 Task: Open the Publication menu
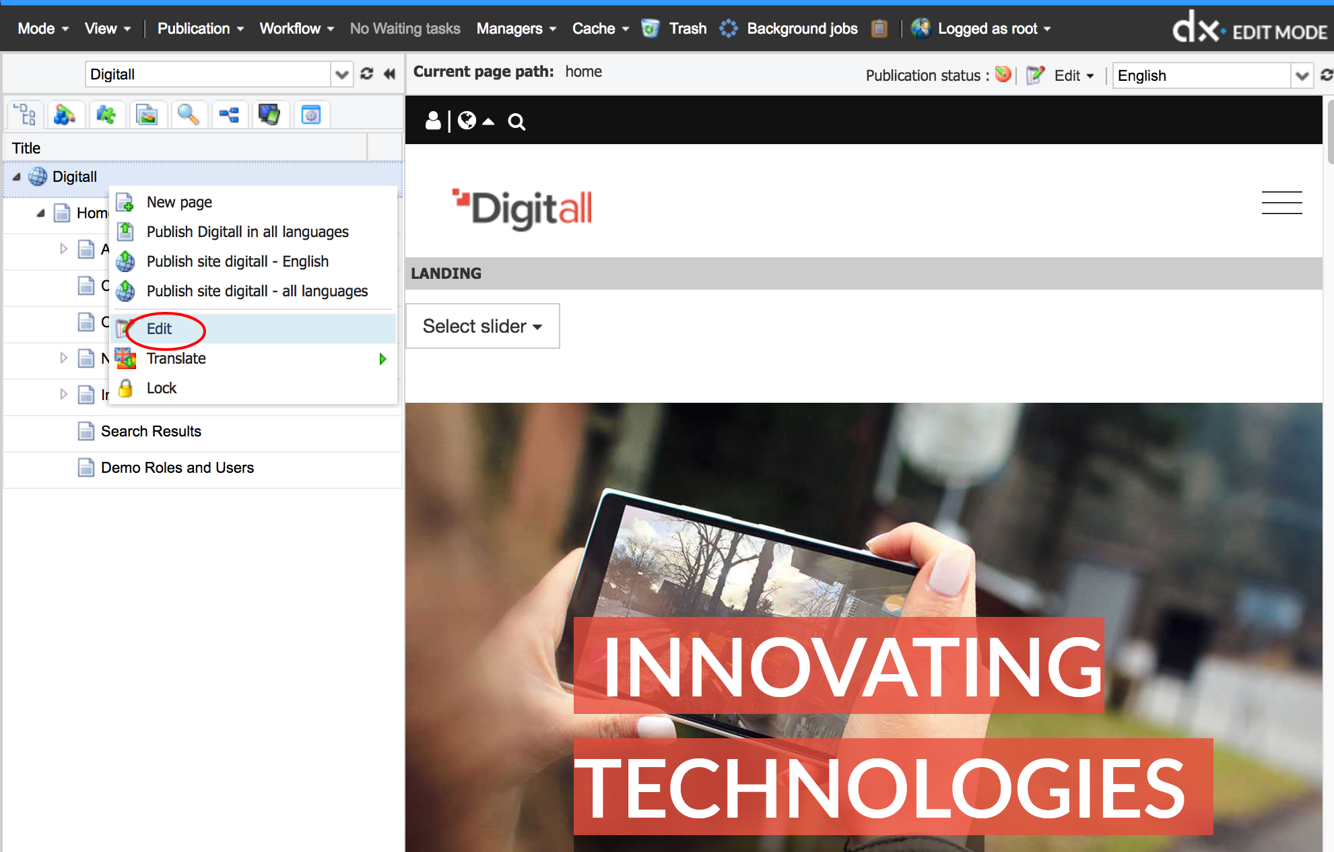click(x=201, y=28)
